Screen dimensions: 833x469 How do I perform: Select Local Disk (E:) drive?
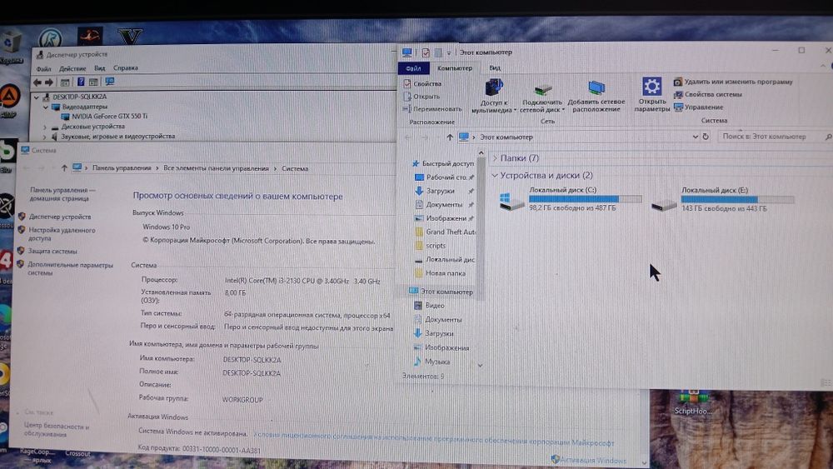[x=724, y=199]
